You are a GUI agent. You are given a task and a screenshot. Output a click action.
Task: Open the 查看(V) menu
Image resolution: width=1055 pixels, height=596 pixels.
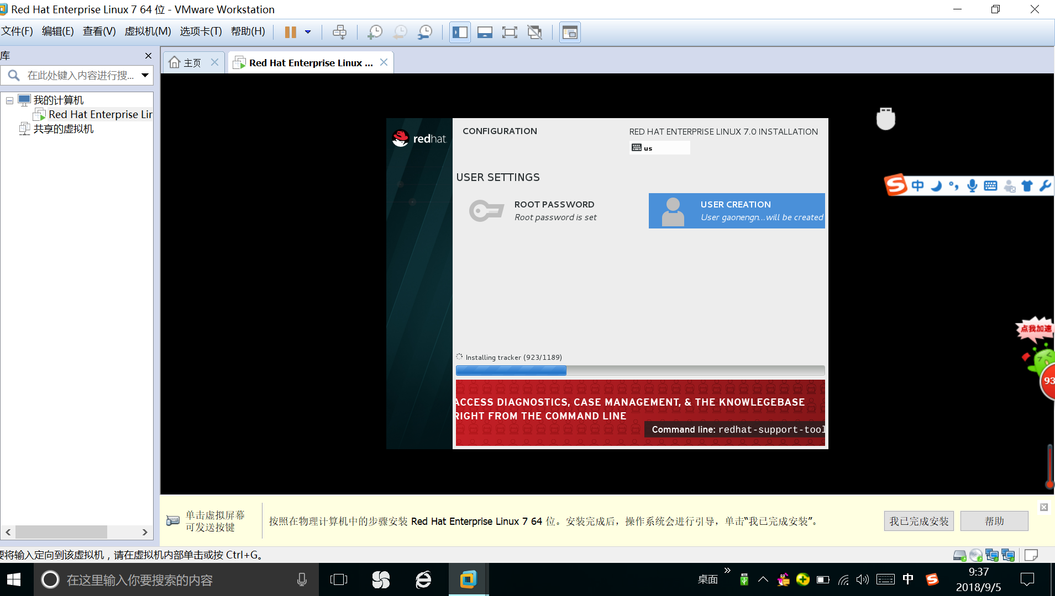click(x=99, y=31)
